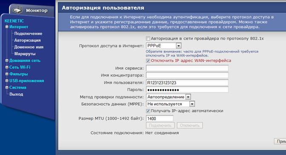The height and width of the screenshot is (155, 286).
Task: Enable 802.1x provider authorization checkbox
Action: (148, 38)
